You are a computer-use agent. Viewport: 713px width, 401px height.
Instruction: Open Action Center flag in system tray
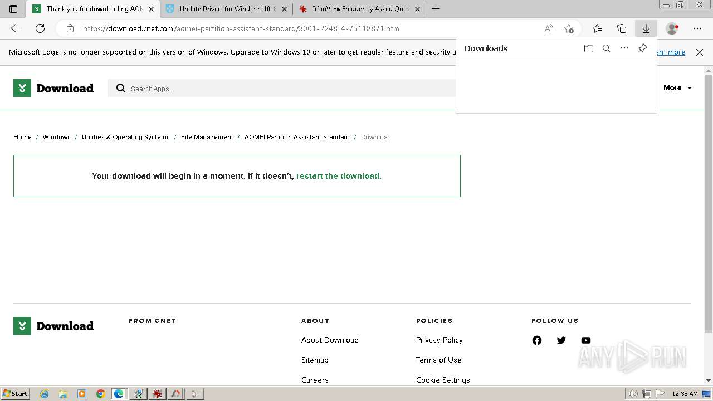coord(660,394)
